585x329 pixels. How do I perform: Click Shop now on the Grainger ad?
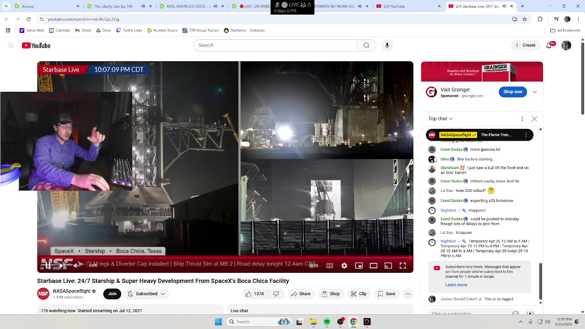[512, 92]
